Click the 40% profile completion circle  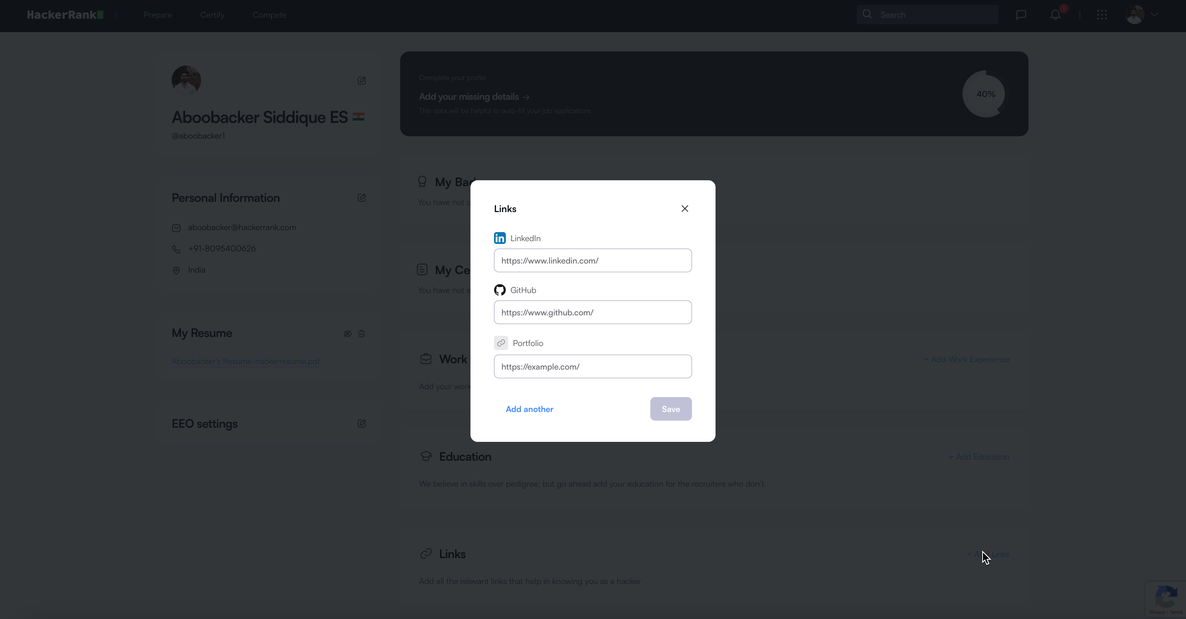[985, 94]
